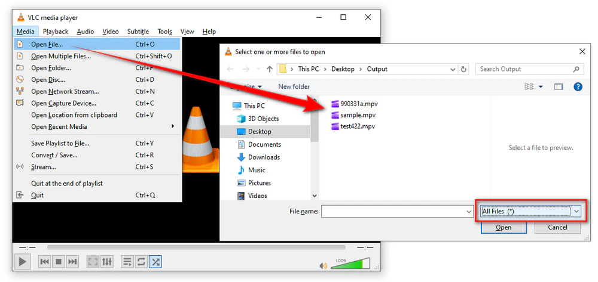
Task: Stop playback with the Stop button
Action: coord(59,262)
